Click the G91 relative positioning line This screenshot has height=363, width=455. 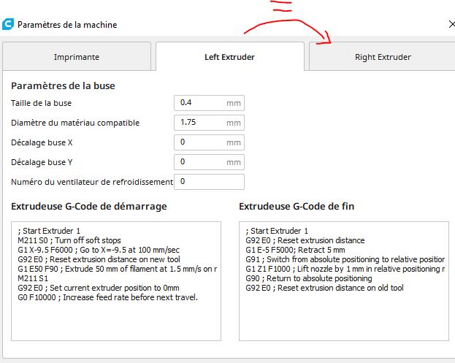point(345,259)
